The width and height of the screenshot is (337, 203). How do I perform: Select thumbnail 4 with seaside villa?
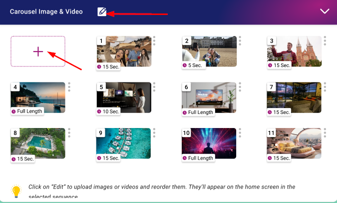(38, 97)
